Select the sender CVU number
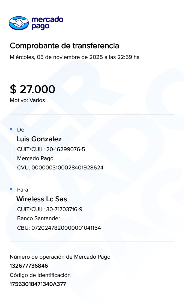 point(60,168)
